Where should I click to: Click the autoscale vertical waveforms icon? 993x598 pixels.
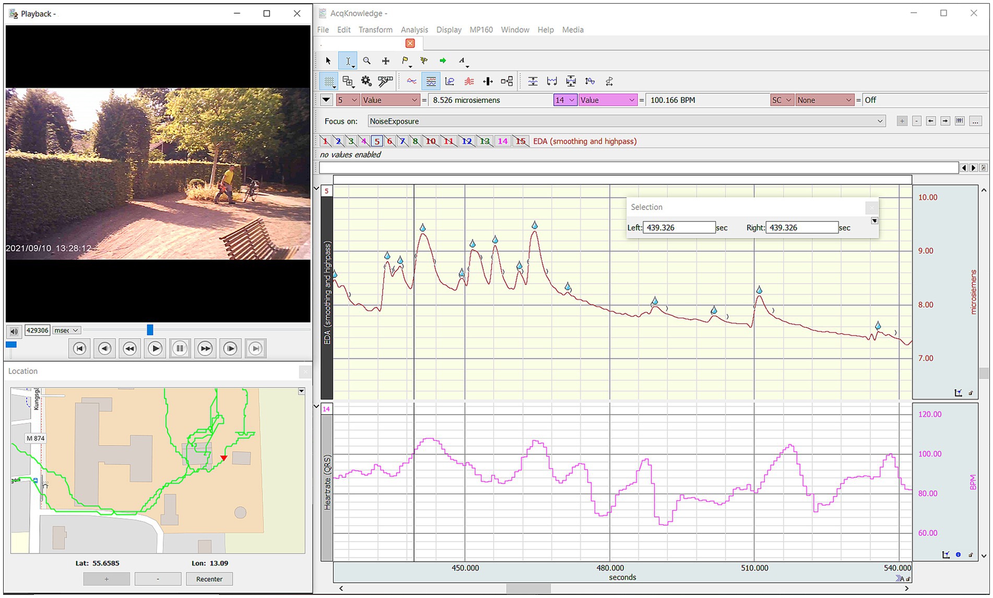pos(533,81)
